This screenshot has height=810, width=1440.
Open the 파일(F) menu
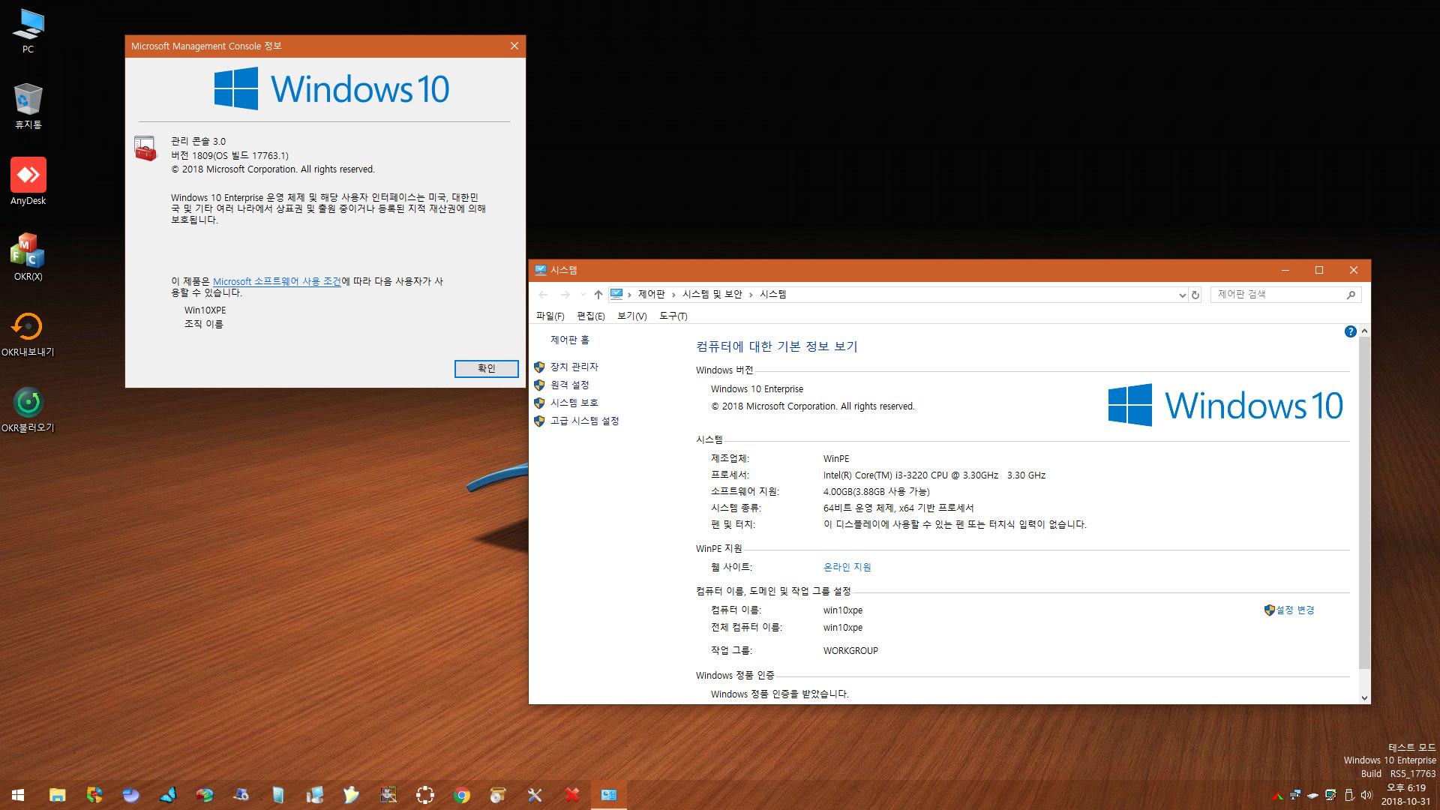tap(550, 316)
